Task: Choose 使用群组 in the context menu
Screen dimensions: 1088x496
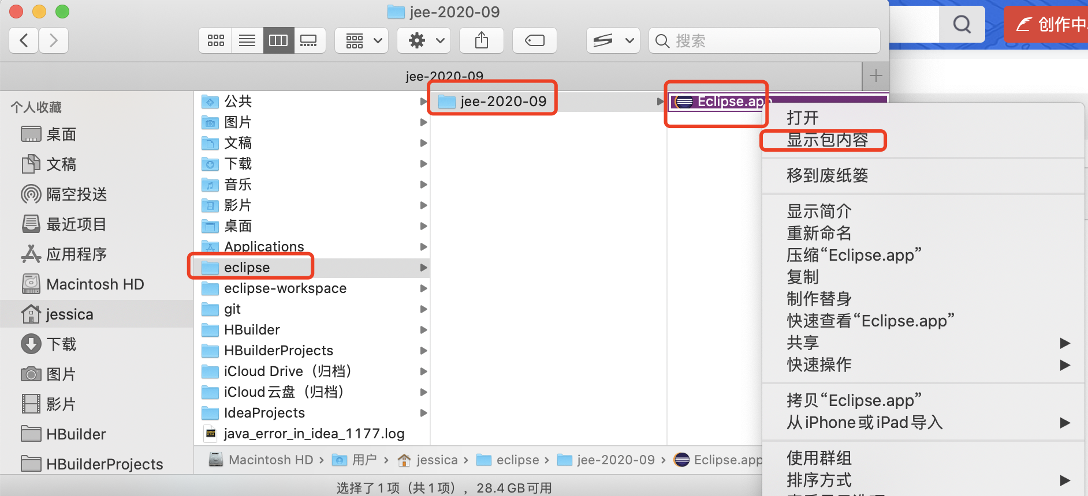Action: click(923, 459)
